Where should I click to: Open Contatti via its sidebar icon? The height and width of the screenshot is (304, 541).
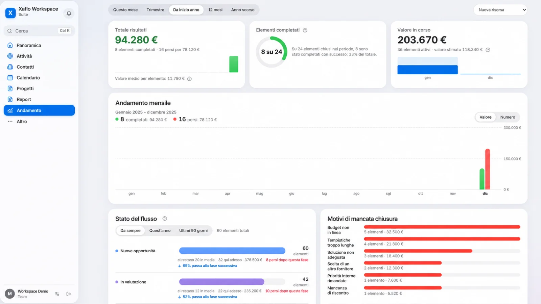[10, 67]
